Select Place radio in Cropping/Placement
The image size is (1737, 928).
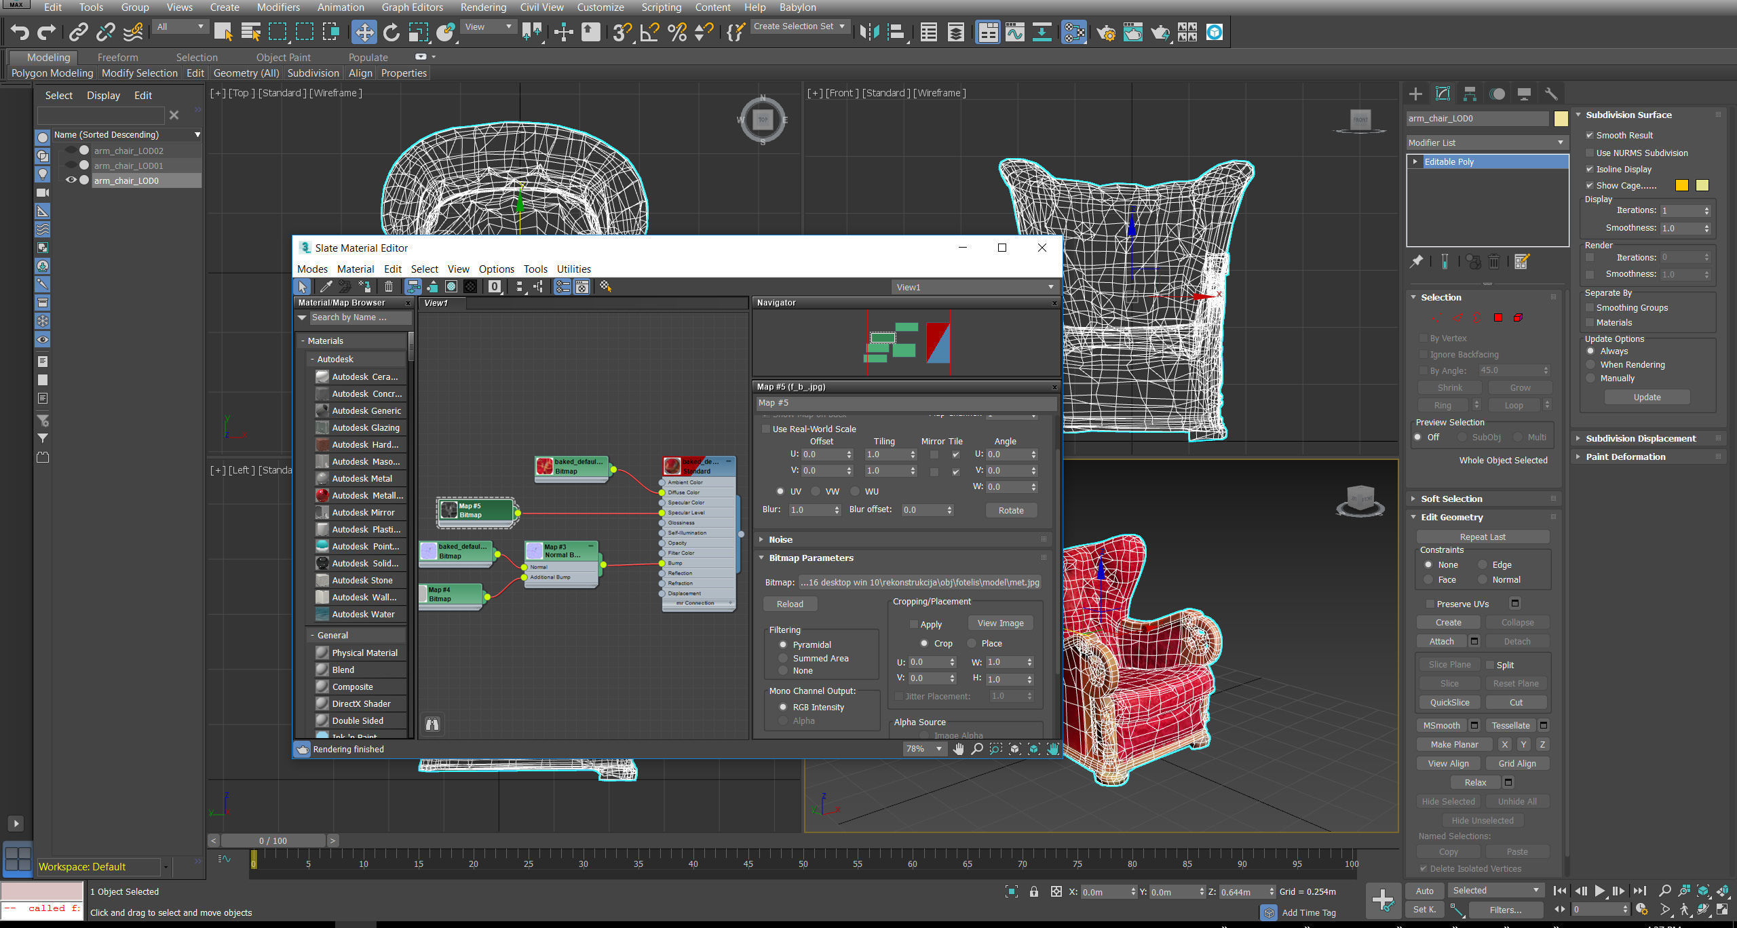click(972, 643)
